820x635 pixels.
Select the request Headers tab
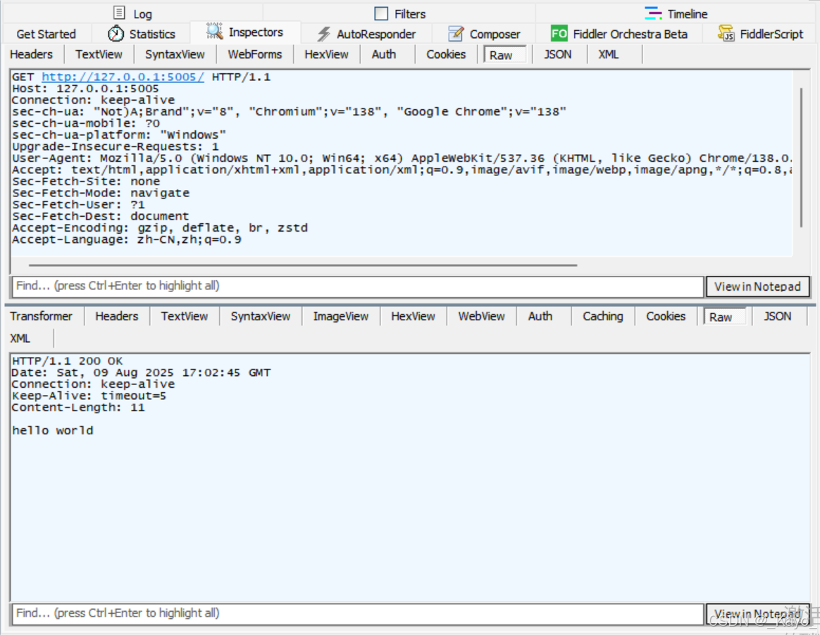pos(32,54)
